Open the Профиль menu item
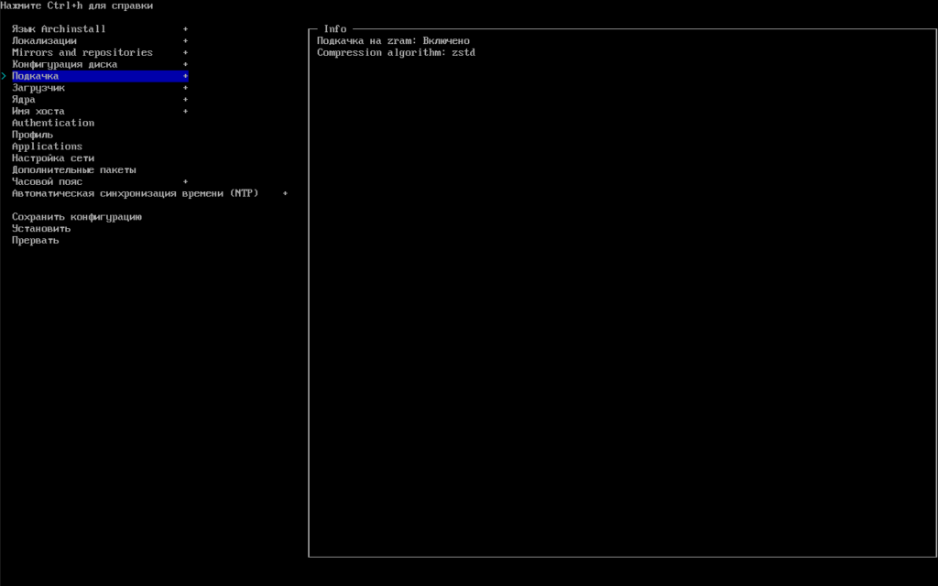The image size is (938, 586). (32, 135)
